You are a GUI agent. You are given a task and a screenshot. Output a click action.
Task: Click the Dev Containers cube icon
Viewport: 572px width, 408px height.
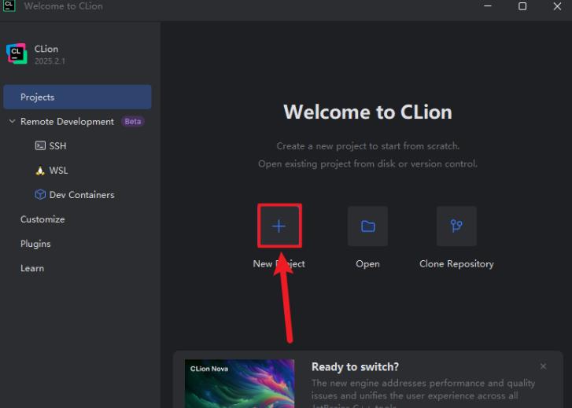[40, 194]
